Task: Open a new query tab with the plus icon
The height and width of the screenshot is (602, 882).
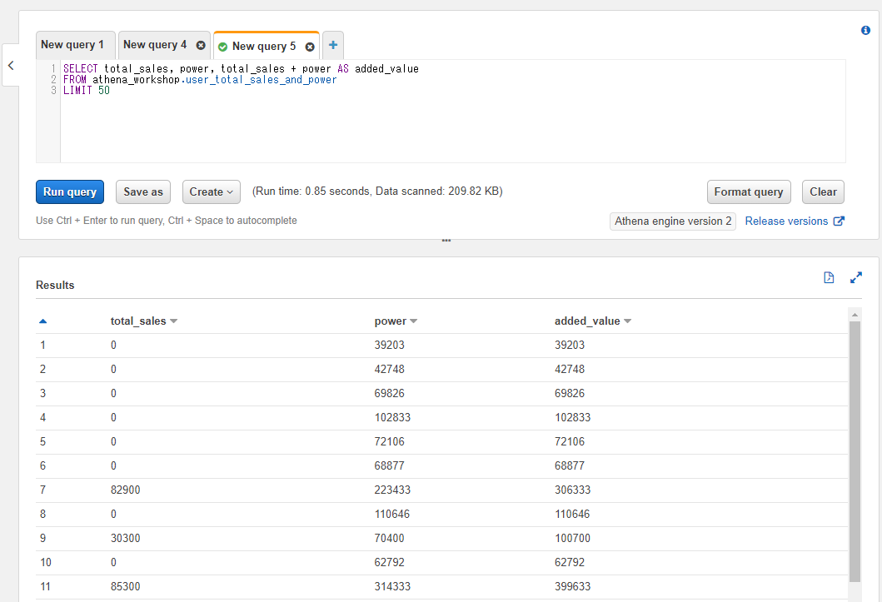Action: 332,45
